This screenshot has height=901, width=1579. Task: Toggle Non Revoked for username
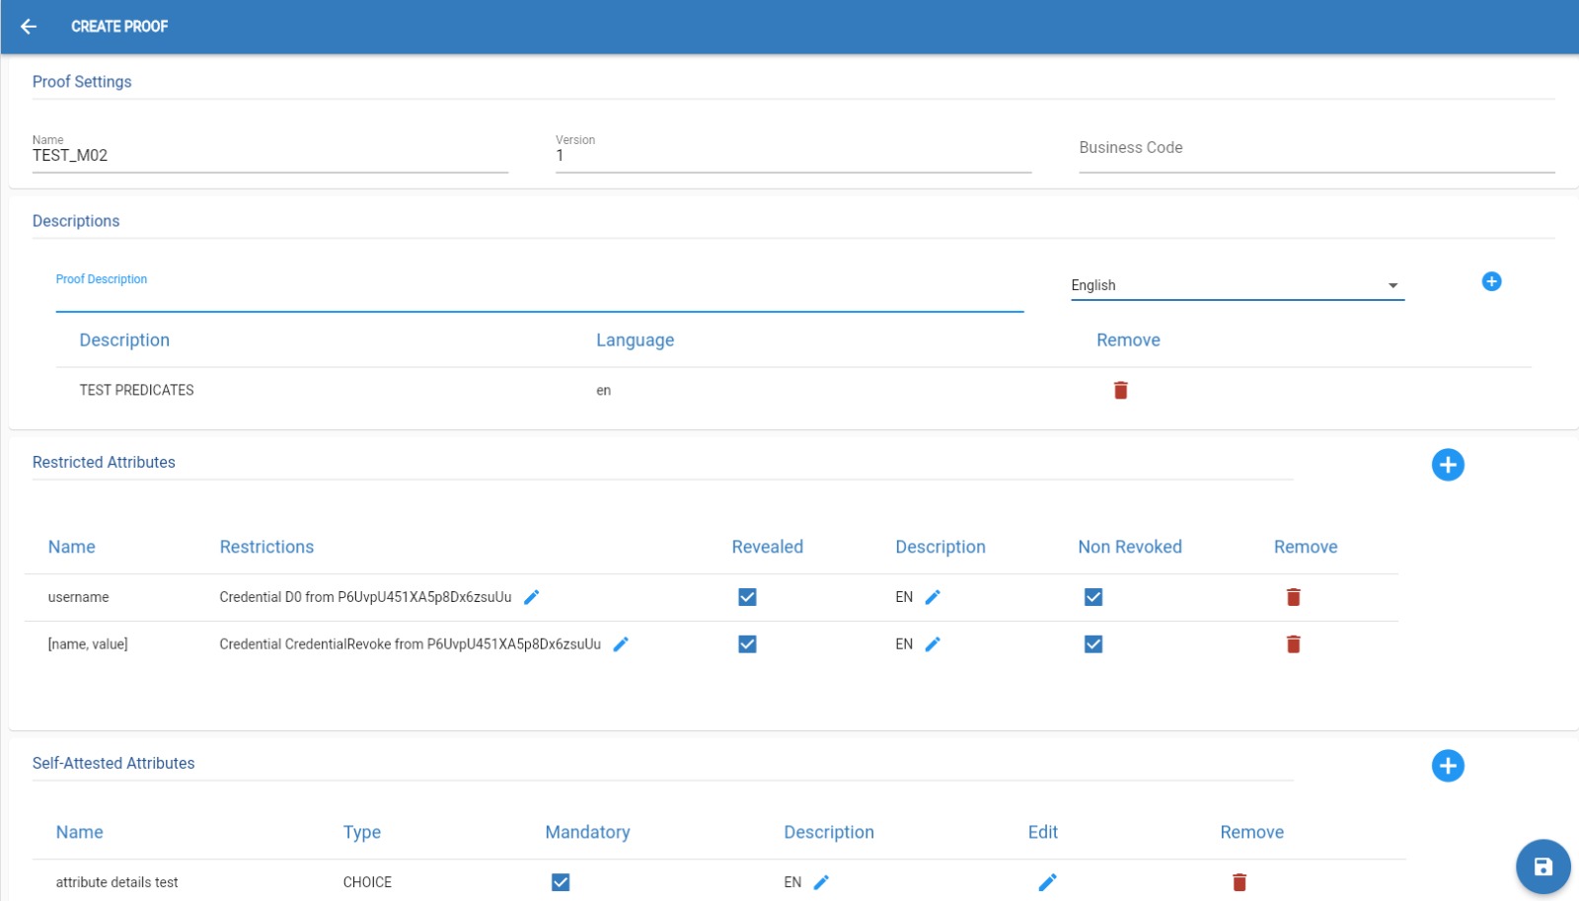click(1093, 597)
